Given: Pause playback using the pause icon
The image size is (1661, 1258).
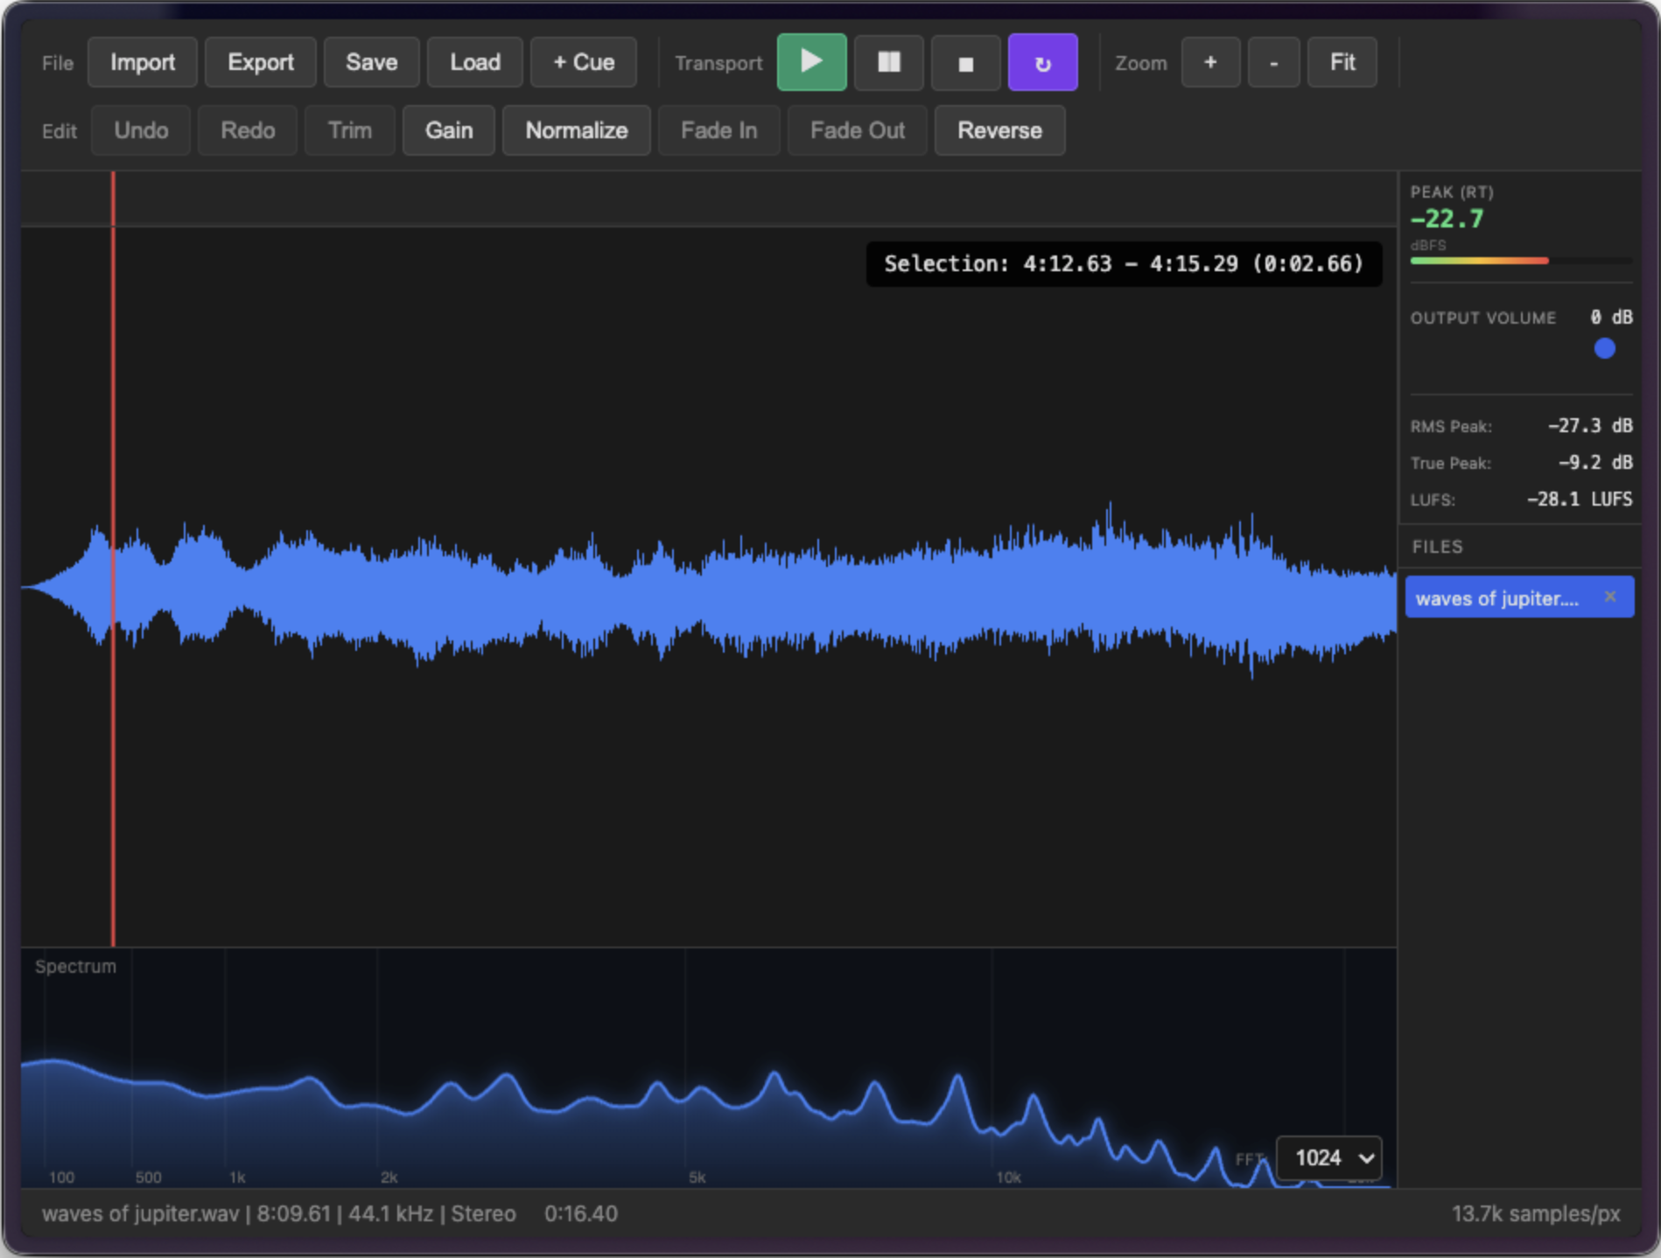Looking at the screenshot, I should pos(888,62).
